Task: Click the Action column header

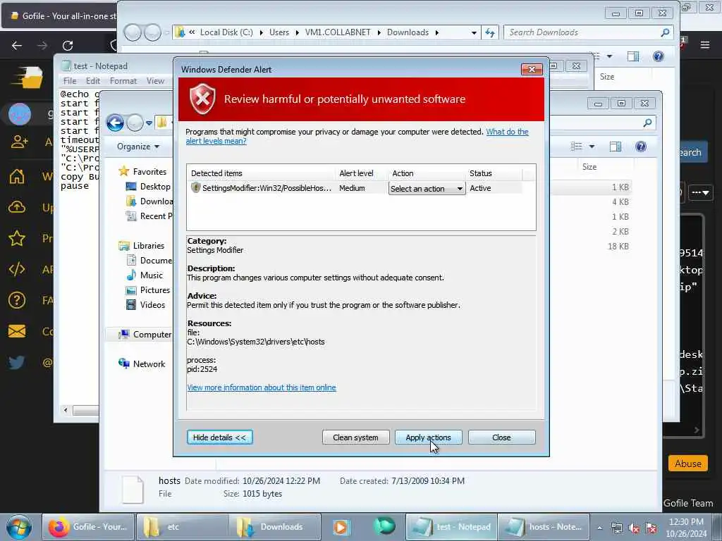Action: (x=403, y=173)
